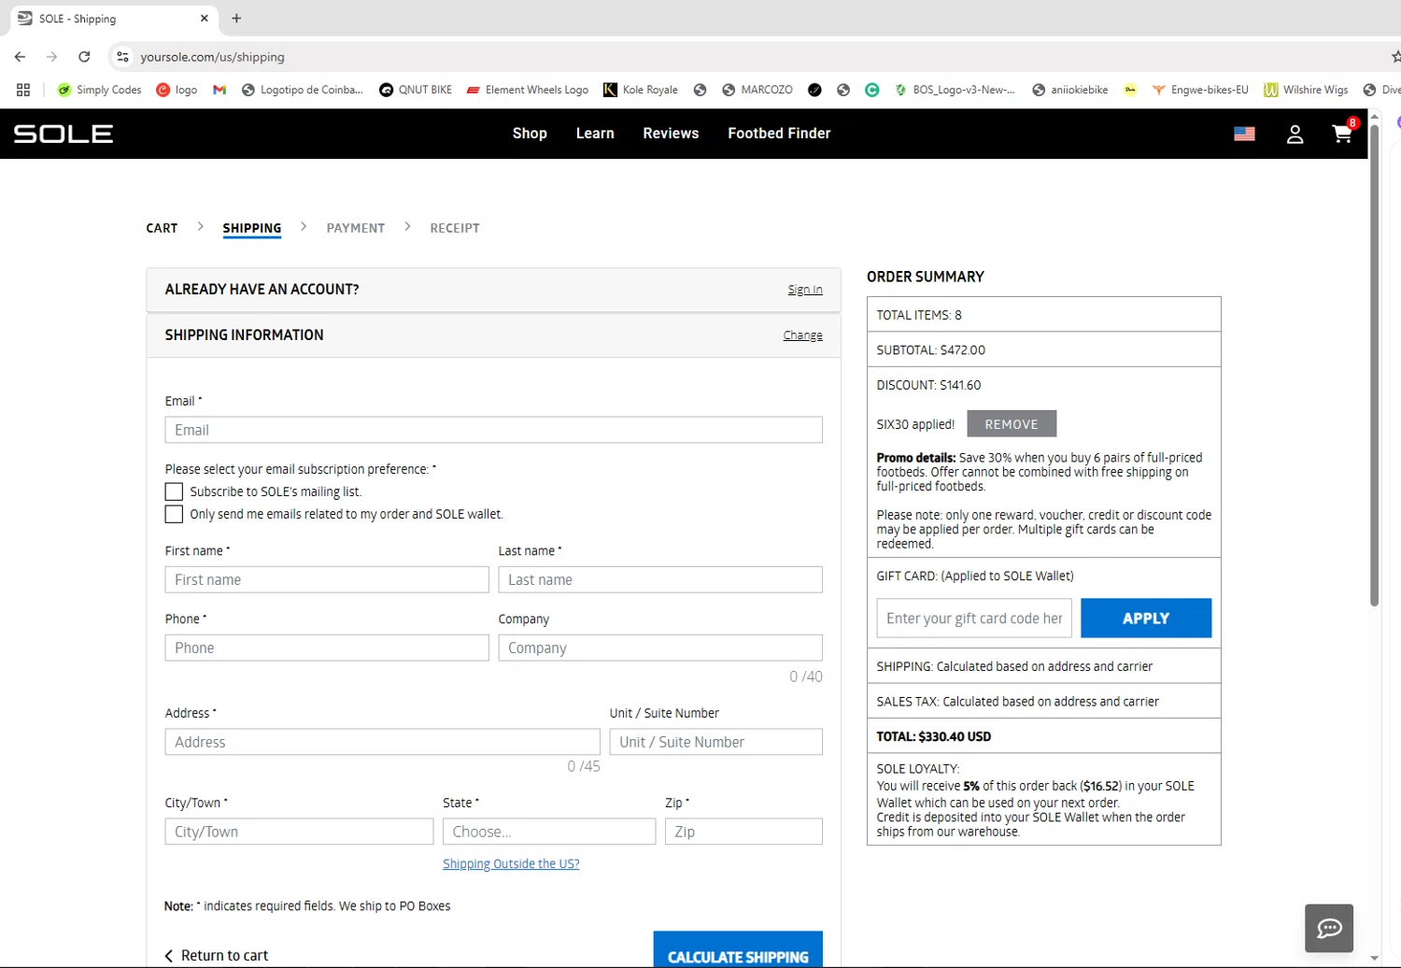Viewport: 1401px width, 968px height.
Task: Click the site info icon in address bar
Action: click(122, 57)
